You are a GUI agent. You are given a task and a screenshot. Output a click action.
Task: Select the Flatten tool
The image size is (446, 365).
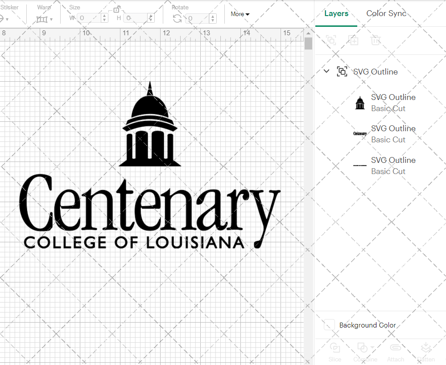pos(426,350)
